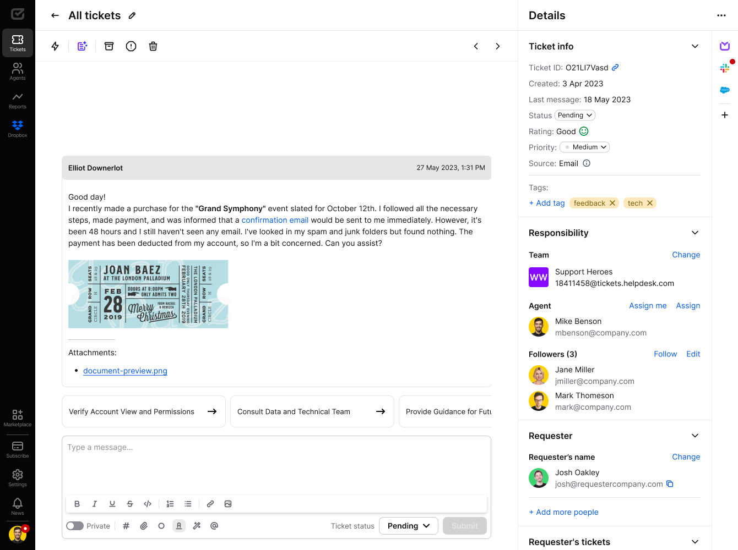Viewport: 738px width, 550px height.
Task: Toggle underline formatting in the editor
Action: pos(112,504)
